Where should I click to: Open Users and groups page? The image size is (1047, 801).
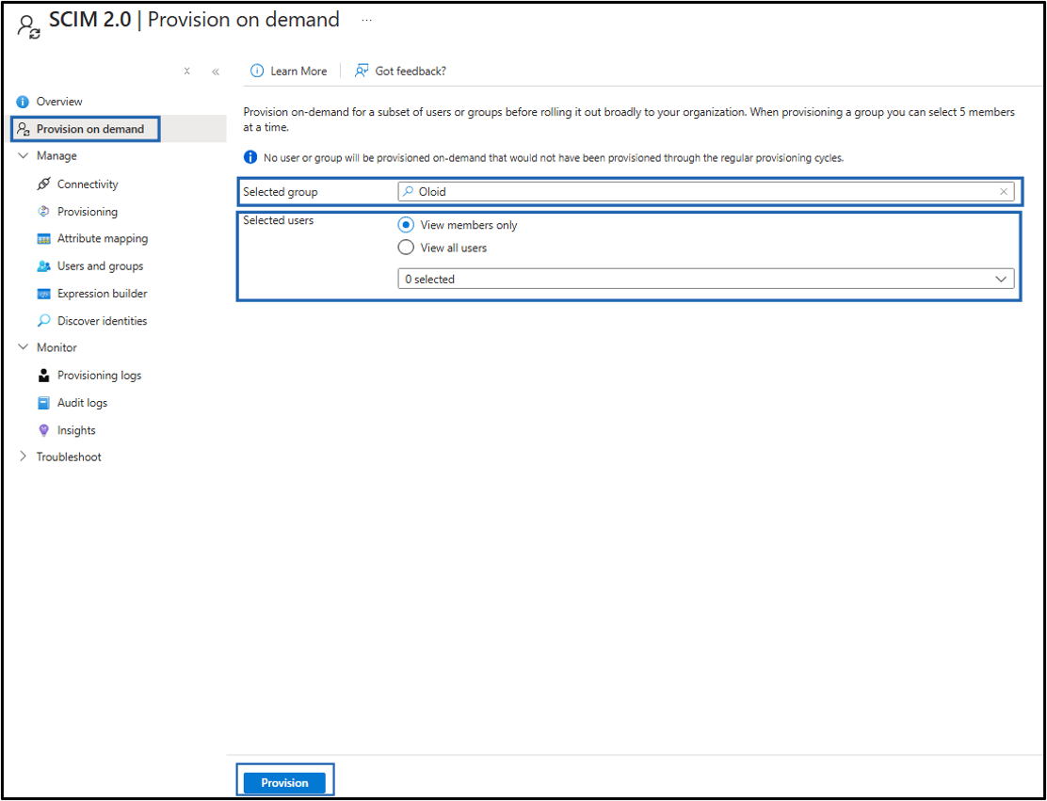point(100,265)
